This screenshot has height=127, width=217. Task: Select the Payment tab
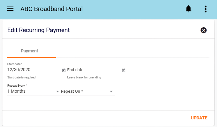coord(29,51)
